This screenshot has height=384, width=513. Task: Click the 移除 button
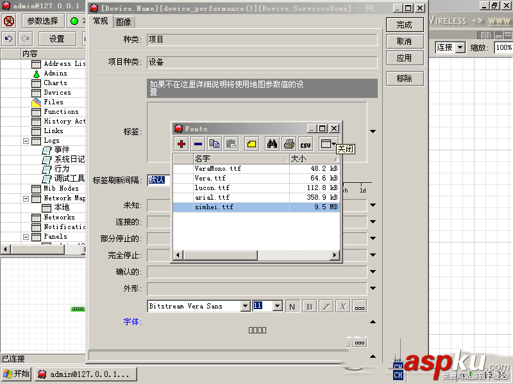click(x=405, y=78)
